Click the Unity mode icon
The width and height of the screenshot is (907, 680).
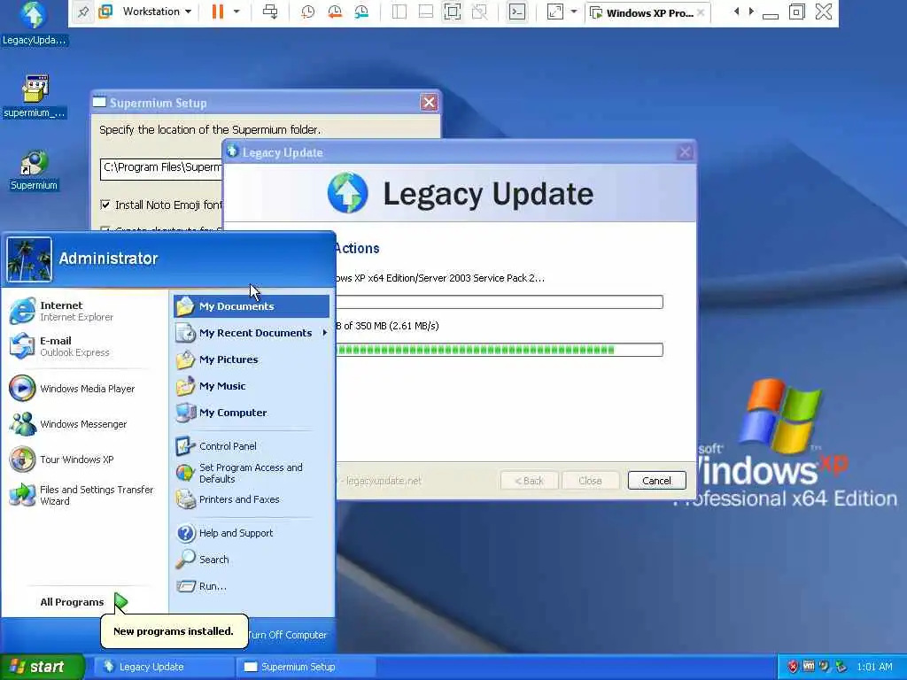[479, 12]
